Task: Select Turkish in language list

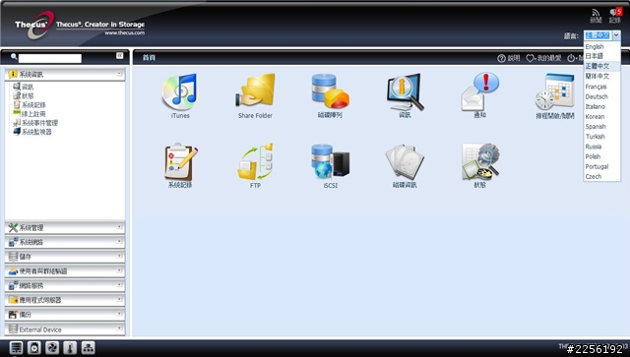Action: coord(601,137)
